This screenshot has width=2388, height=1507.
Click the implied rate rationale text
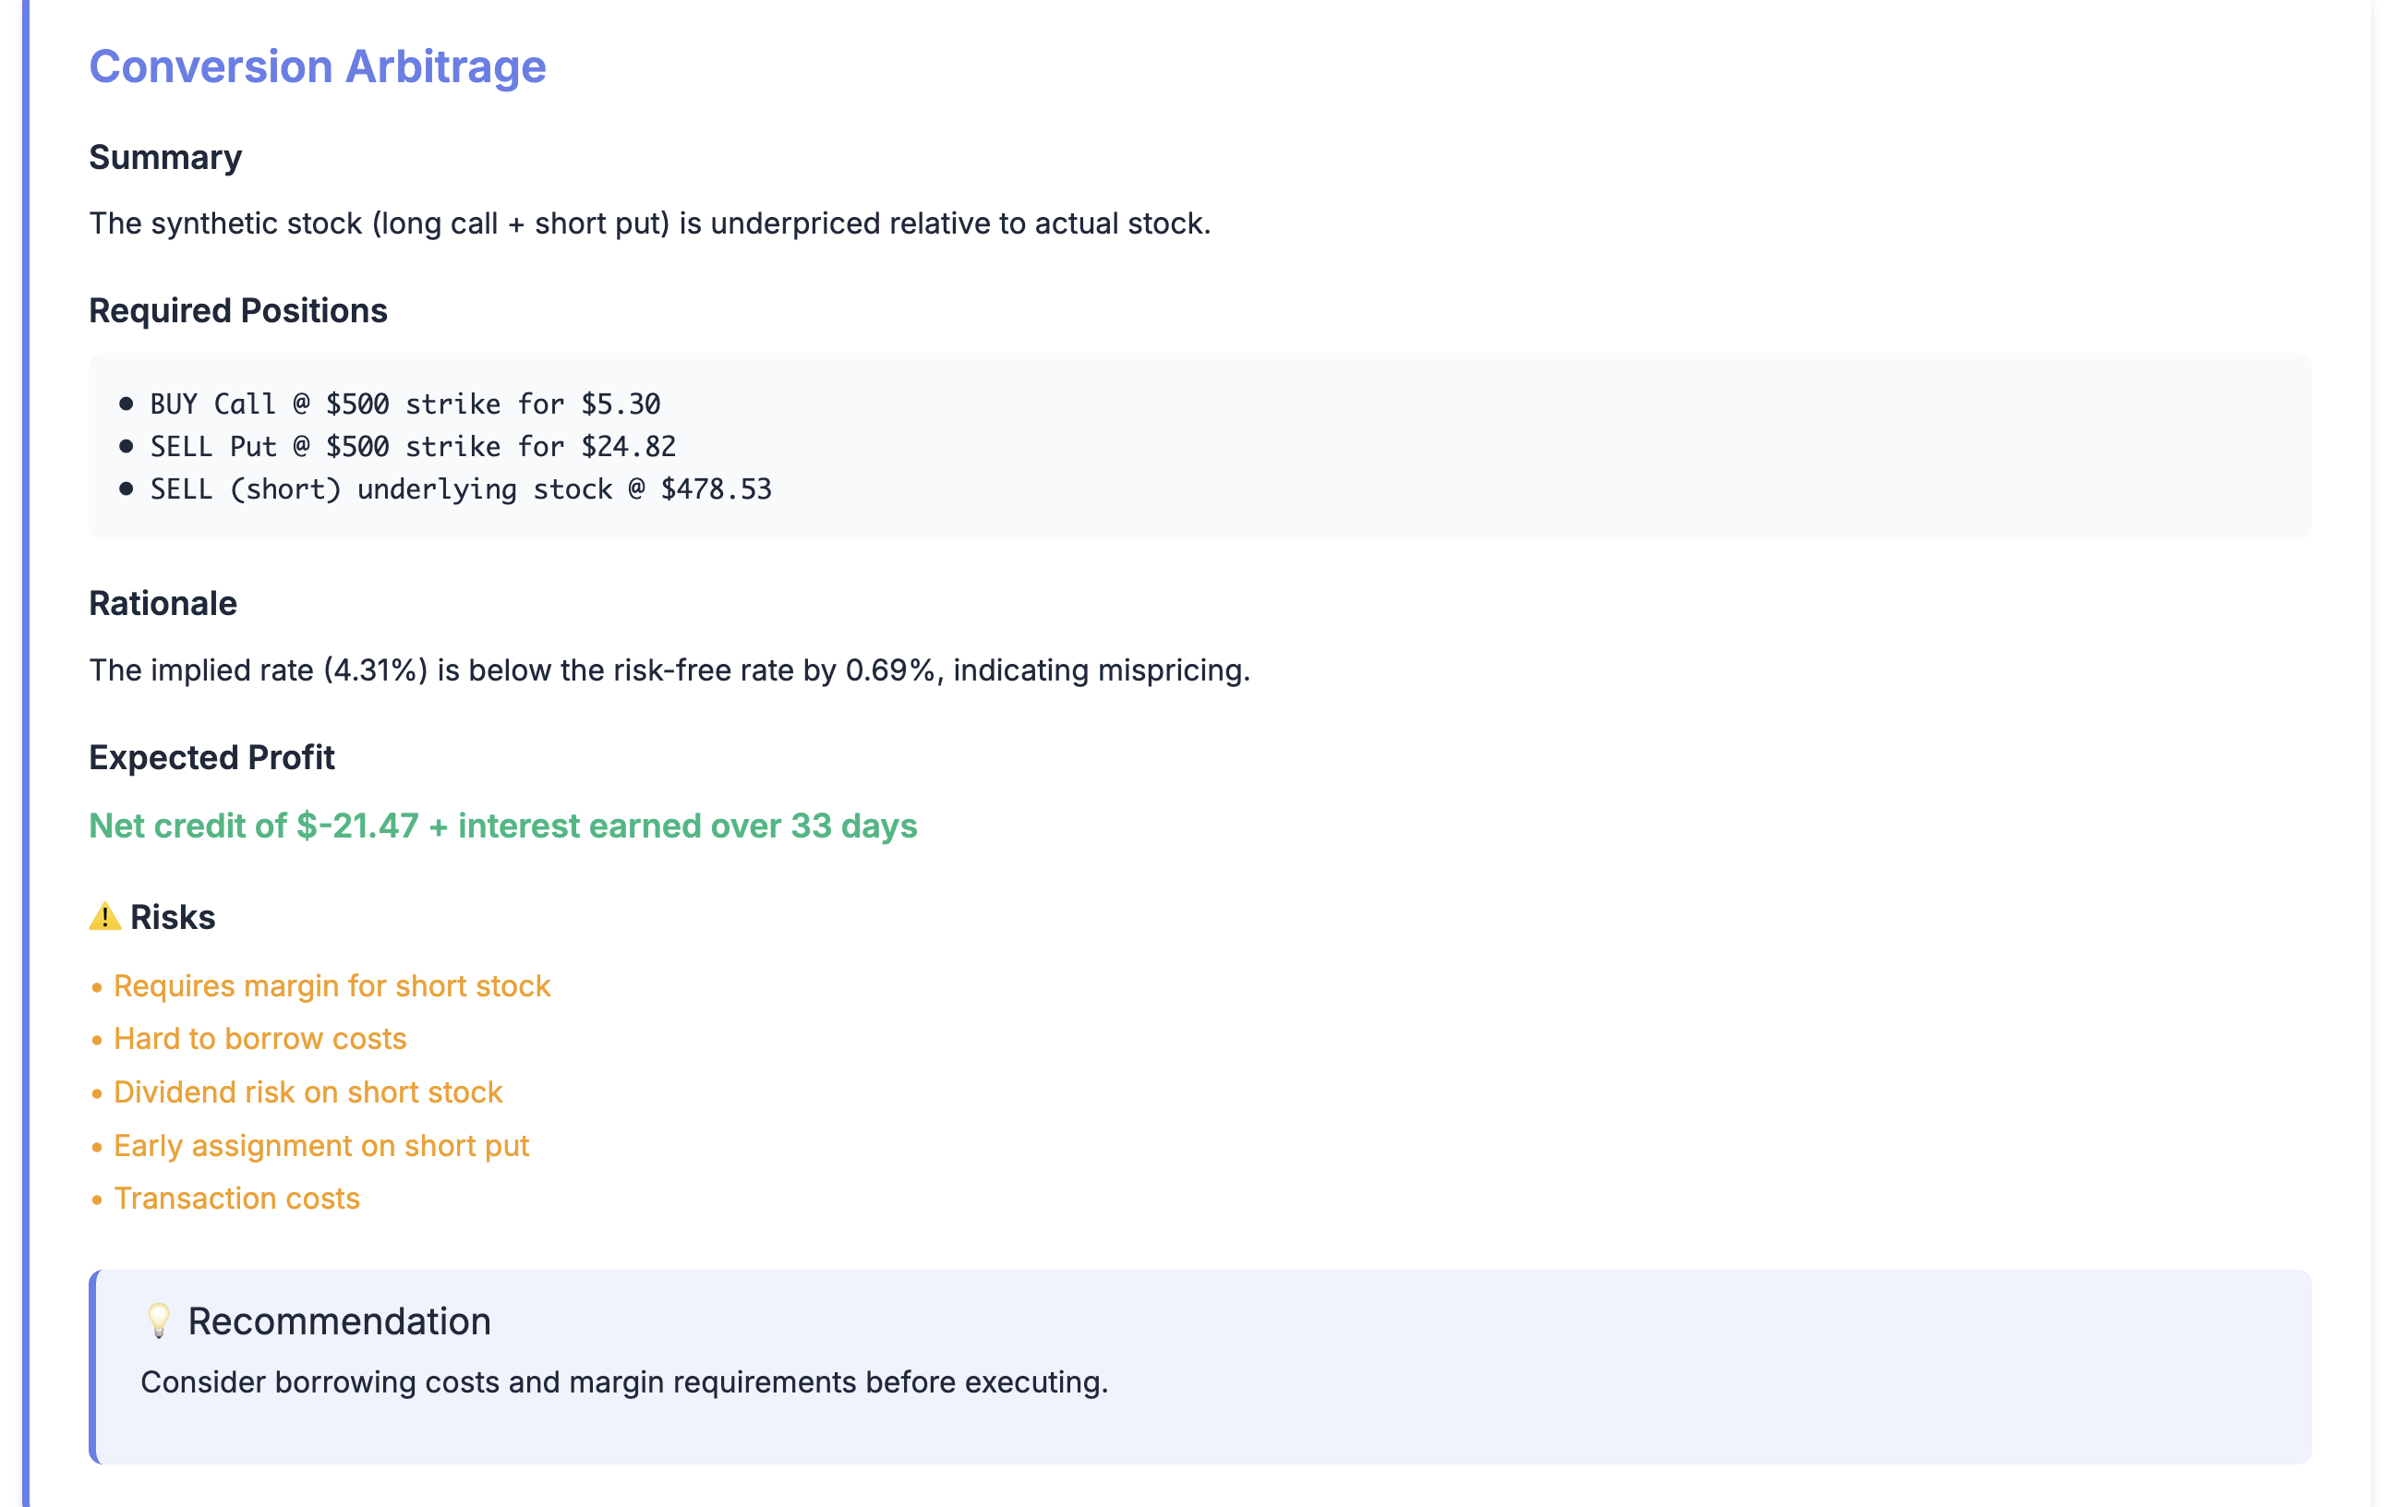click(x=669, y=669)
